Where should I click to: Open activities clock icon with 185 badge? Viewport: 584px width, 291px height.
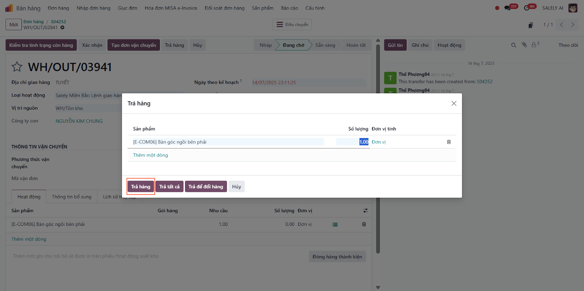point(527,8)
